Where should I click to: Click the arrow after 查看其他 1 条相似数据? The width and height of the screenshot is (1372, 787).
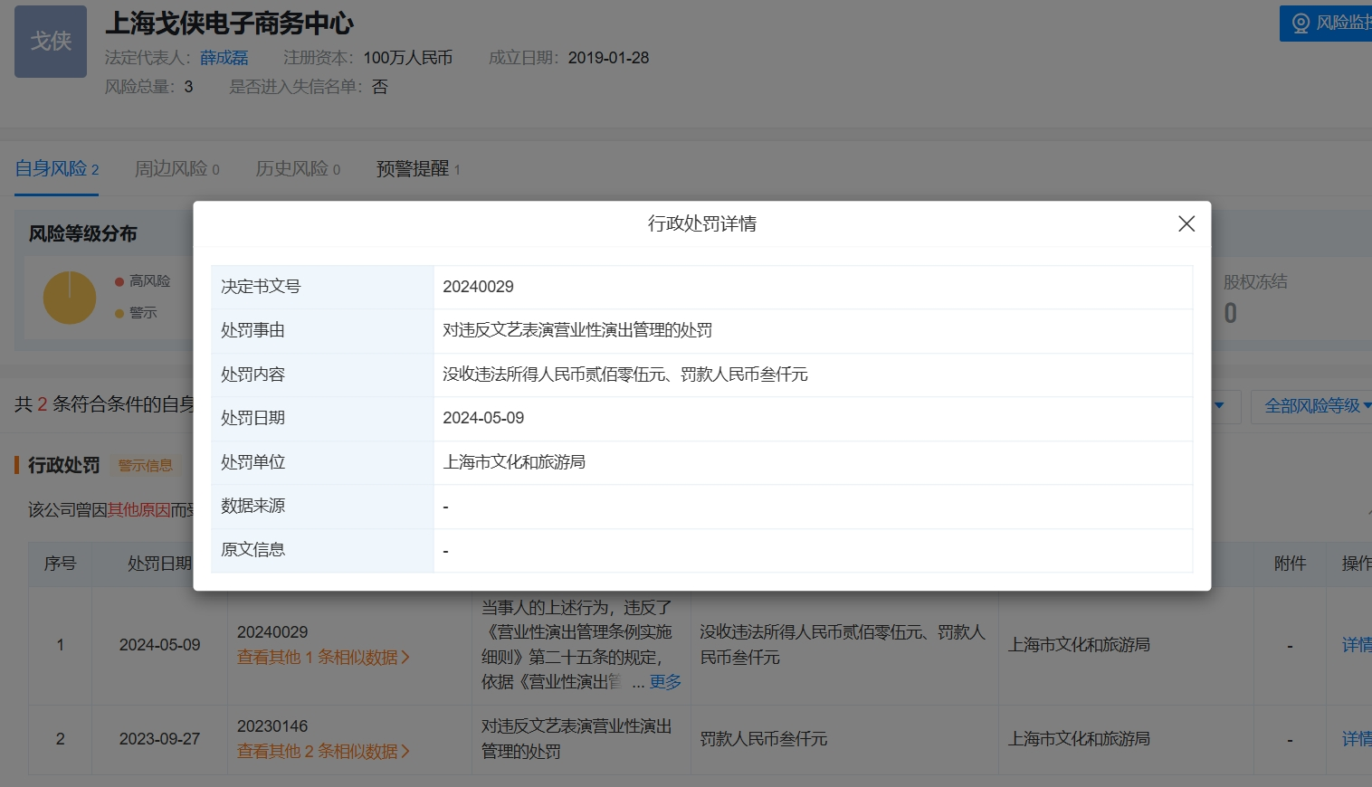click(405, 658)
